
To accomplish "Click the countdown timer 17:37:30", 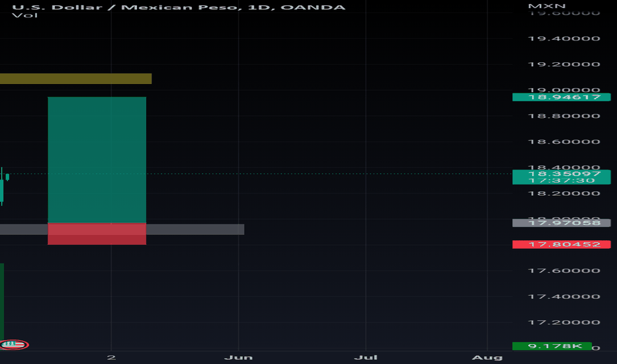I will [561, 181].
